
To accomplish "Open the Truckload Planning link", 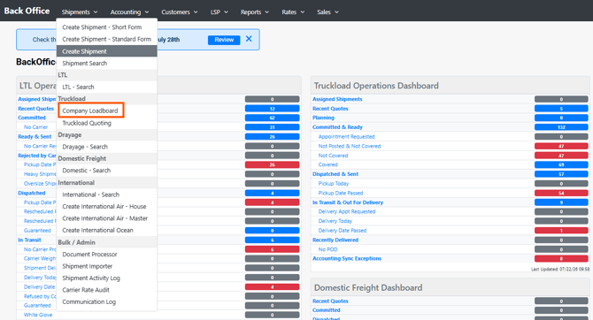I will point(323,118).
